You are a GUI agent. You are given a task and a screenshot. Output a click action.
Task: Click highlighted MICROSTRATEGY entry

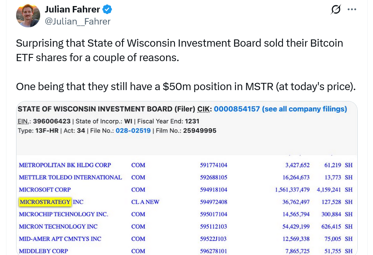click(45, 202)
